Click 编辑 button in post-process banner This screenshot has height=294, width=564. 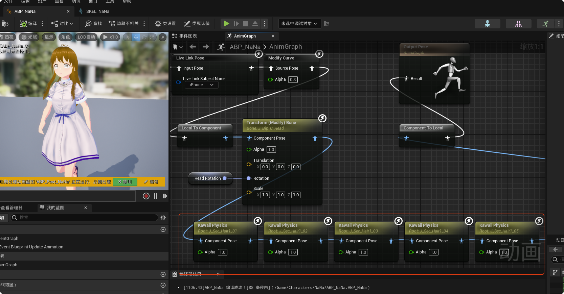[151, 182]
